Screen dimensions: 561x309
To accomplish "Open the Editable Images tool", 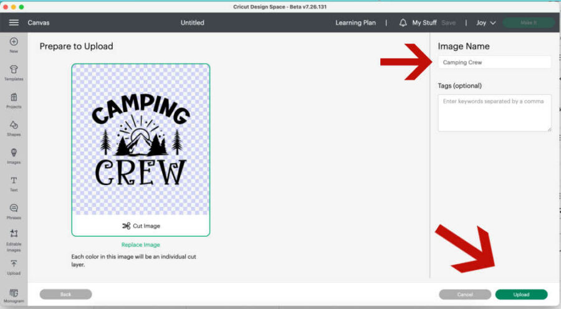I will tap(14, 236).
